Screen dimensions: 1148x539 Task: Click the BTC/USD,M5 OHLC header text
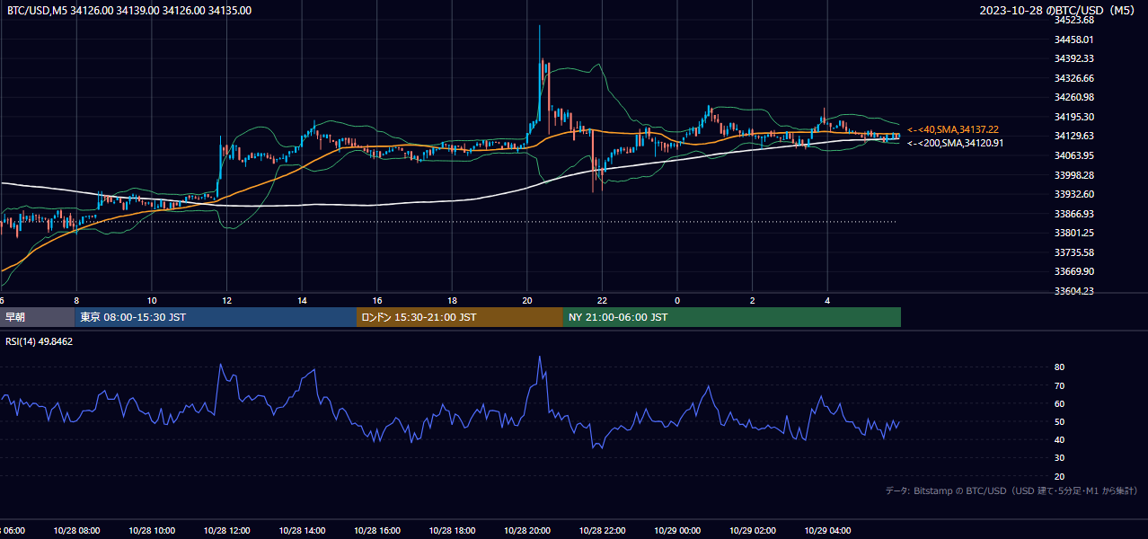[x=129, y=11]
